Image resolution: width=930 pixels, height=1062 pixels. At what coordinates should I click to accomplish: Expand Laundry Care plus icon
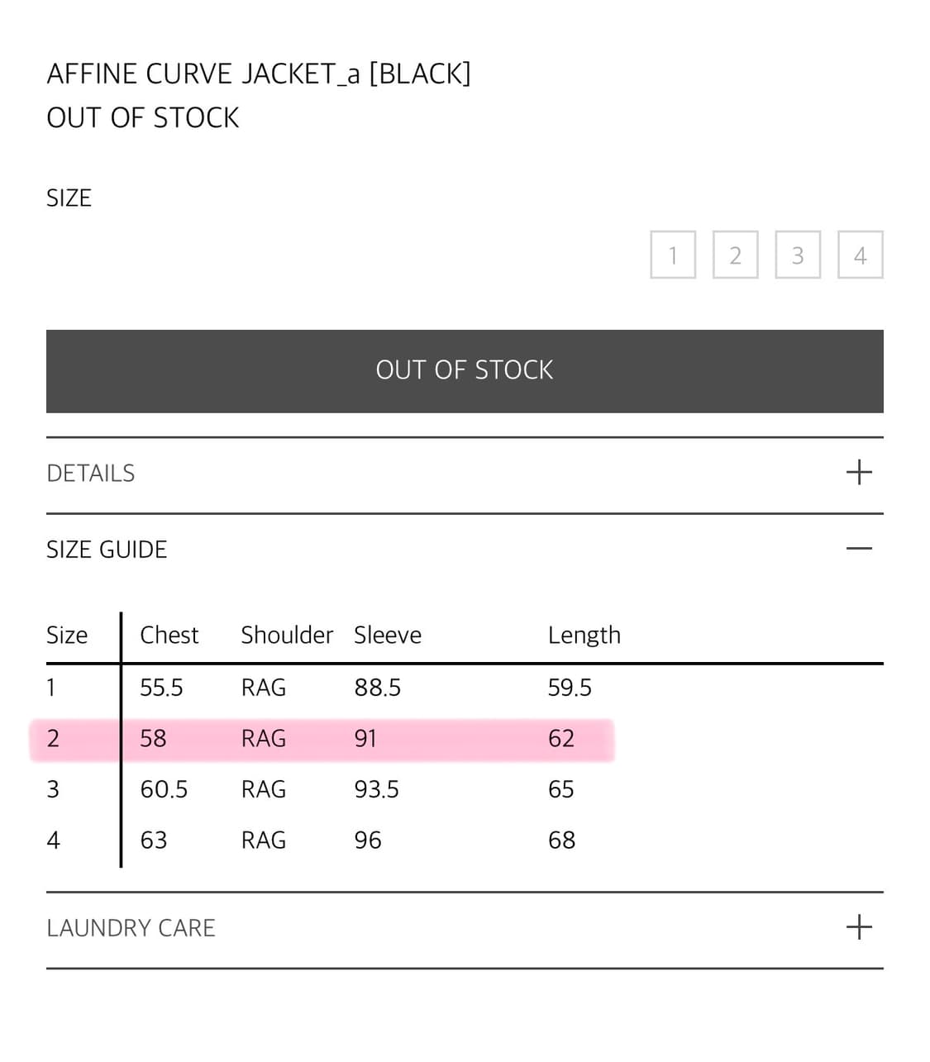coord(859,927)
